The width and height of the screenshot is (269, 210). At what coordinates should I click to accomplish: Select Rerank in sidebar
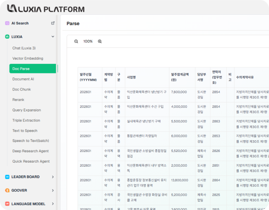pos(18,100)
